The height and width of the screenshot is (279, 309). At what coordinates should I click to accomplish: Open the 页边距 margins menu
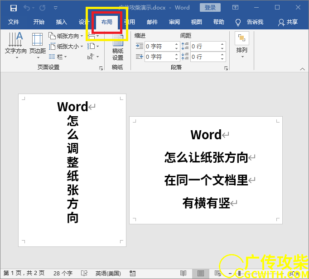(38, 45)
